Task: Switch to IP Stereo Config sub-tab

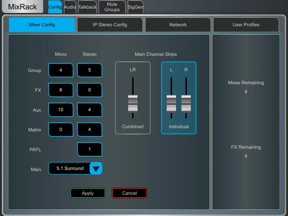Action: click(110, 24)
